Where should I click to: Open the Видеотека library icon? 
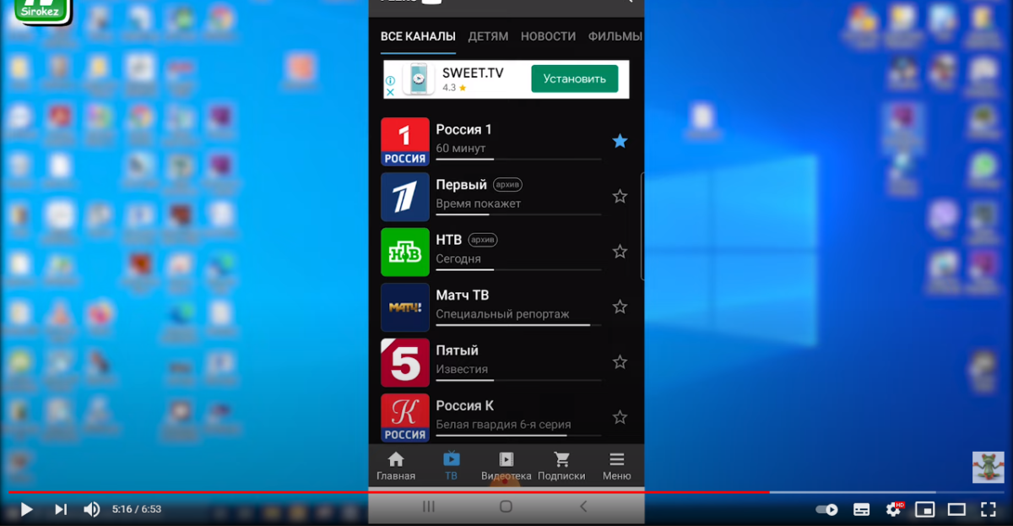click(x=506, y=460)
